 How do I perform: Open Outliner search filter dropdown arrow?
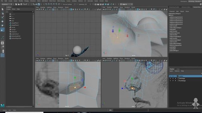[33, 12]
